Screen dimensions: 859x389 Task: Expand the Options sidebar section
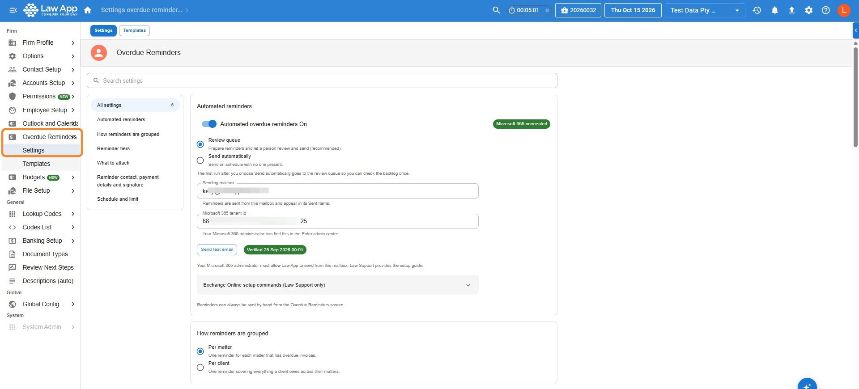(73, 56)
